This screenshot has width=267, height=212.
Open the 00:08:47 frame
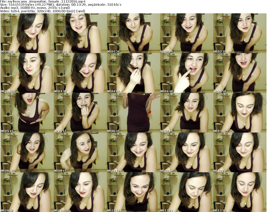80,152
